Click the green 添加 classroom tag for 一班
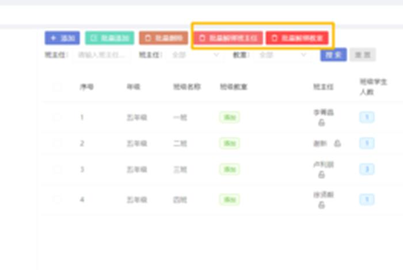This screenshot has height=270, width=403. [230, 117]
